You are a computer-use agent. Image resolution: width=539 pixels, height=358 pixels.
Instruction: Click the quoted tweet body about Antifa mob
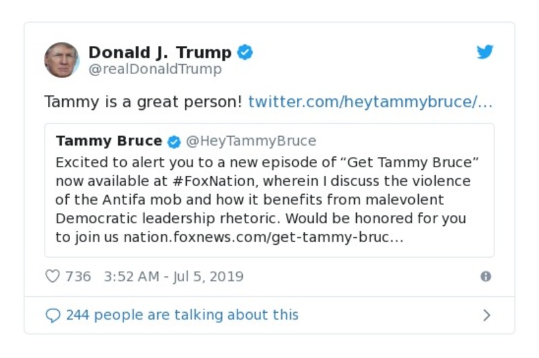click(x=263, y=200)
